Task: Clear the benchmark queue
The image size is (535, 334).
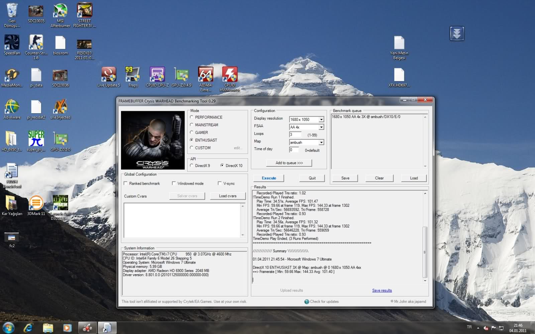Action: point(379,178)
